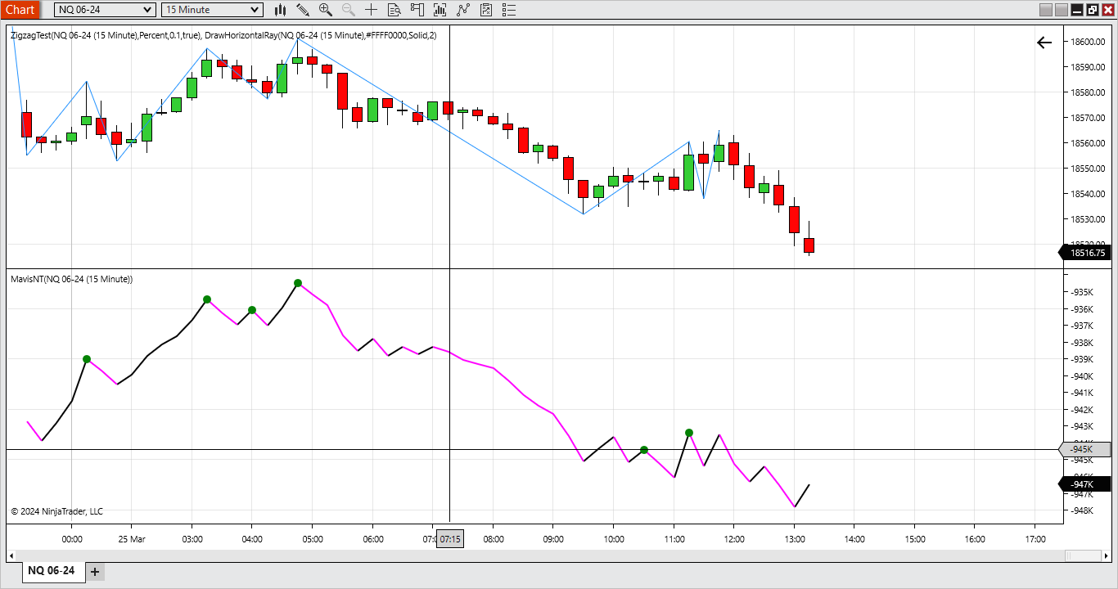
Task: Click the MavisNT indicator panel label
Action: (x=72, y=279)
